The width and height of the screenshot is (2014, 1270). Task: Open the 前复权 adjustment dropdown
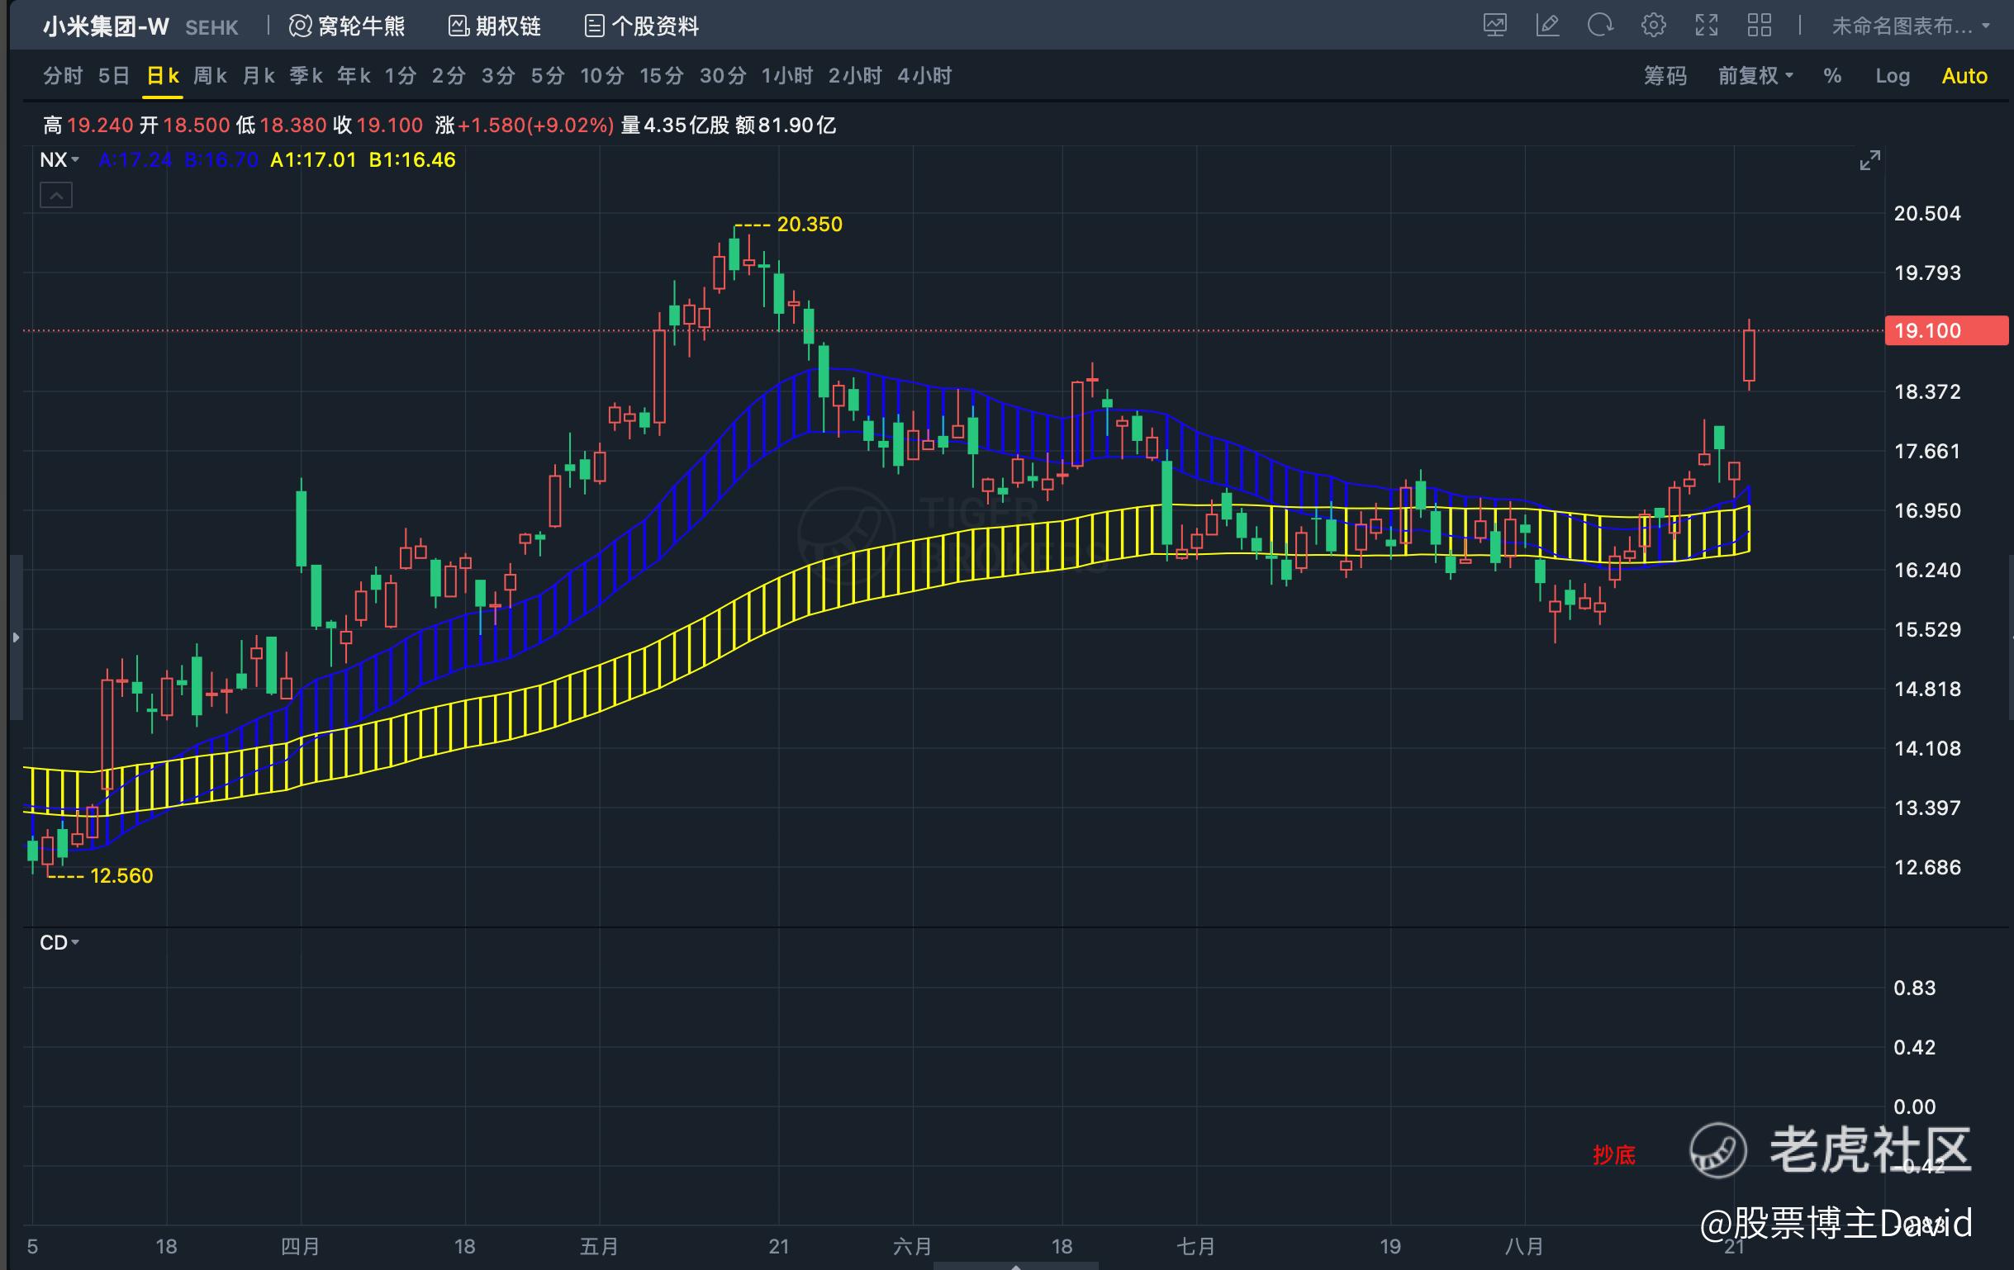[x=1755, y=76]
